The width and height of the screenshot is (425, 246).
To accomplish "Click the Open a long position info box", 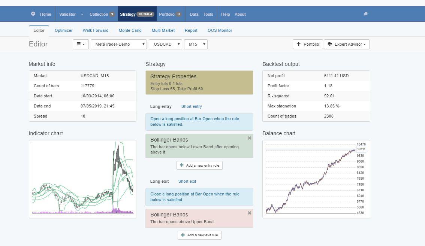I will point(199,122).
